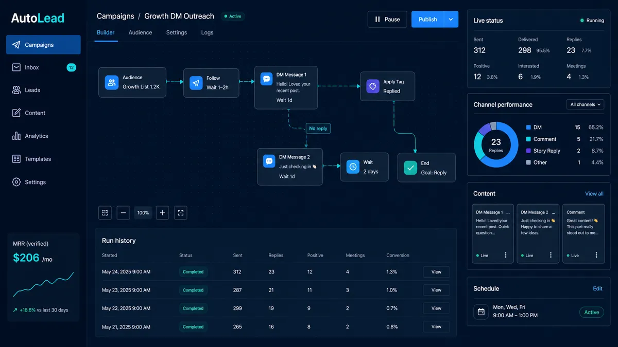Open the Settings gear in sidebar
The image size is (618, 347).
tap(16, 182)
